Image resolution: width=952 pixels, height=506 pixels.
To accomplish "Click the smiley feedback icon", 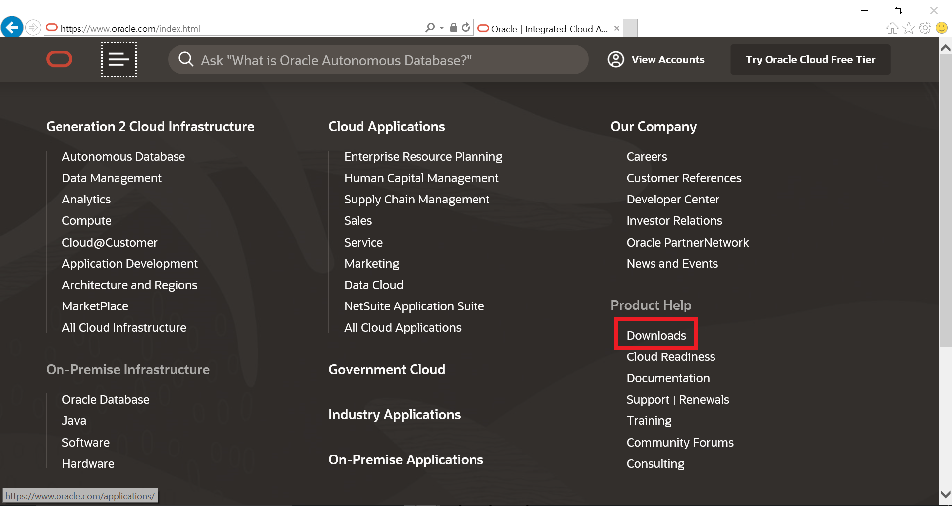I will (x=942, y=28).
